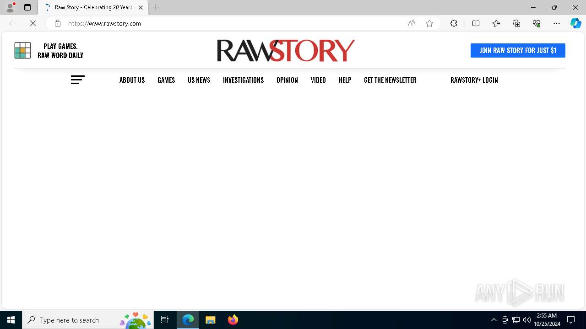The image size is (586, 329).
Task: Add this page to favorites with the star
Action: [x=429, y=23]
